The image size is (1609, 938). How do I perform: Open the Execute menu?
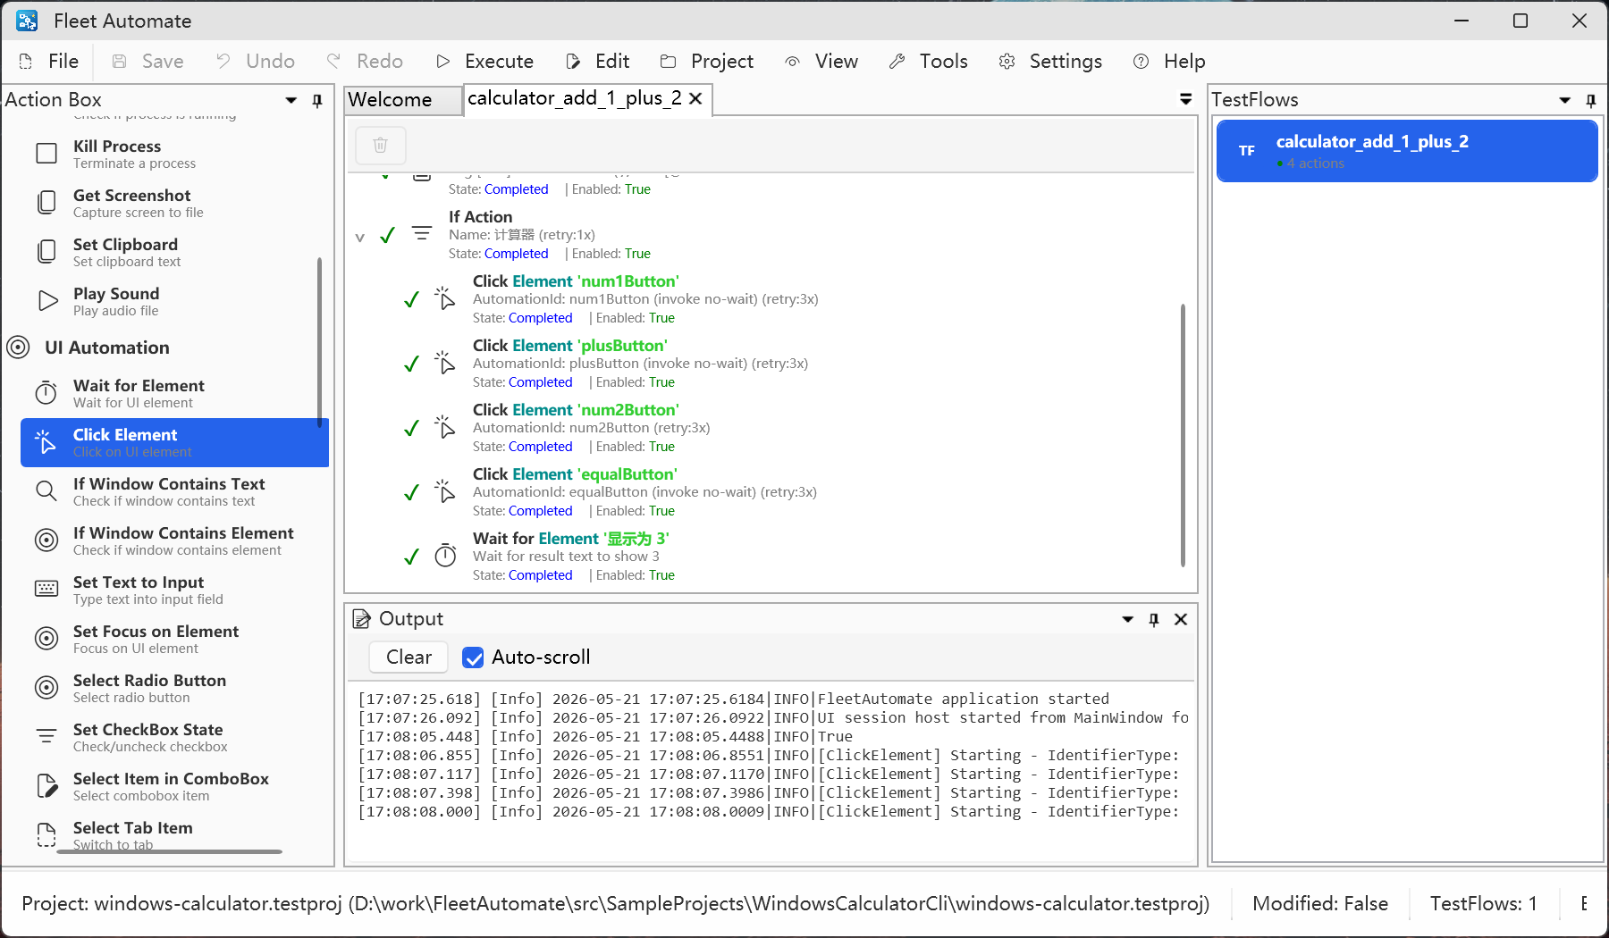click(x=484, y=61)
